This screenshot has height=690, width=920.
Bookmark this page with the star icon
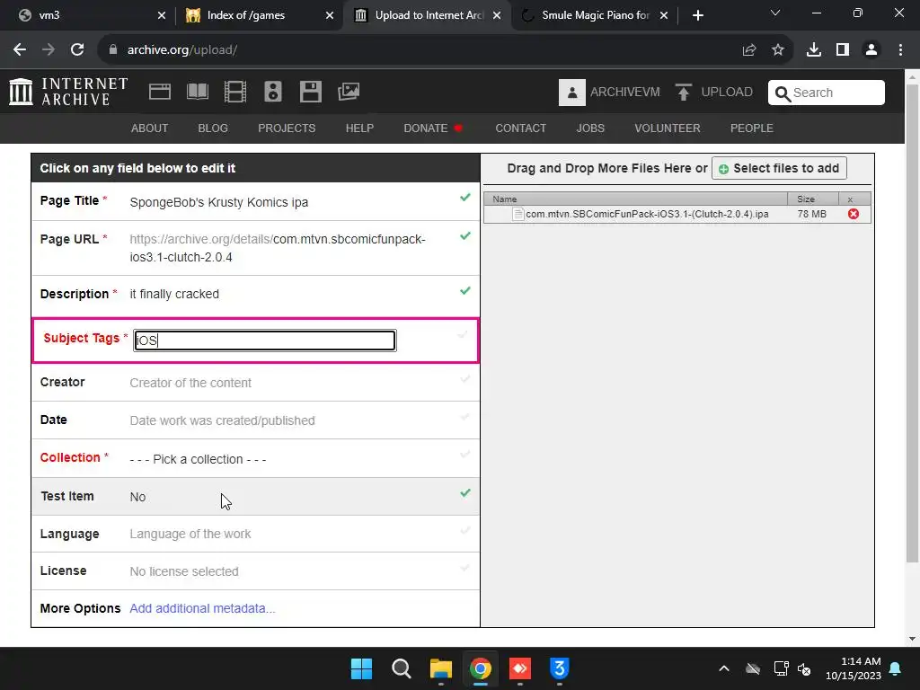[778, 50]
